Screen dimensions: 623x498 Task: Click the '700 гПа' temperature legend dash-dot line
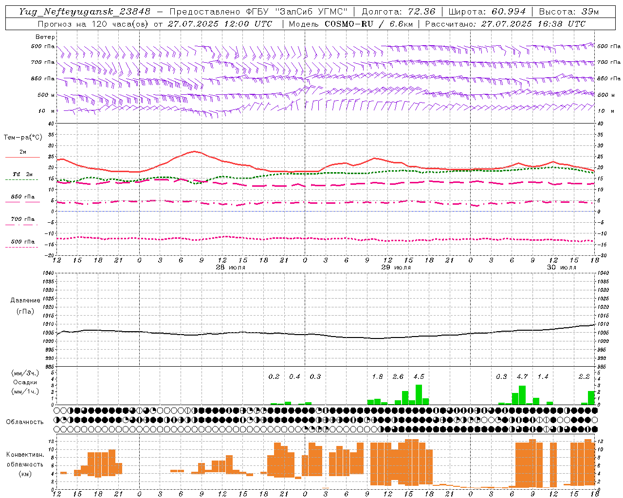point(22,224)
